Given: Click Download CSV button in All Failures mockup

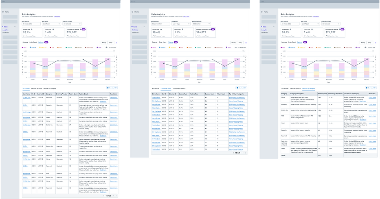Looking at the screenshot, I should (x=112, y=88).
